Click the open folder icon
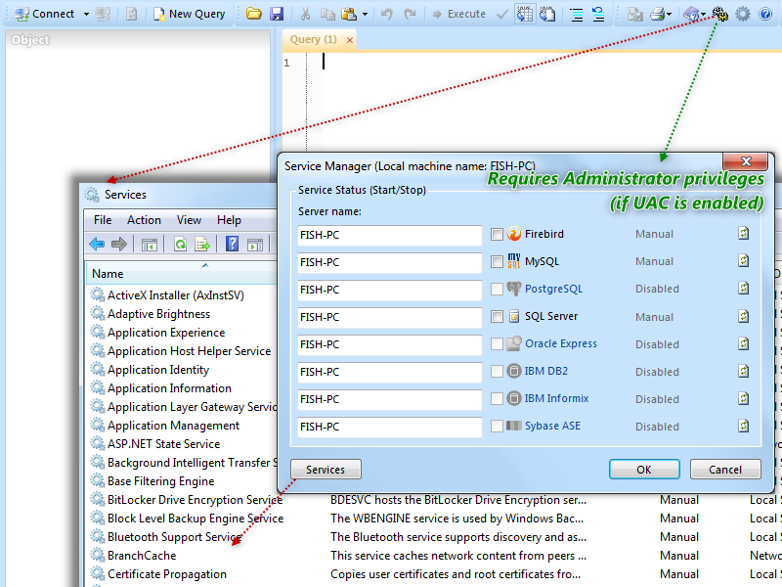The width and height of the screenshot is (782, 587). [x=254, y=14]
